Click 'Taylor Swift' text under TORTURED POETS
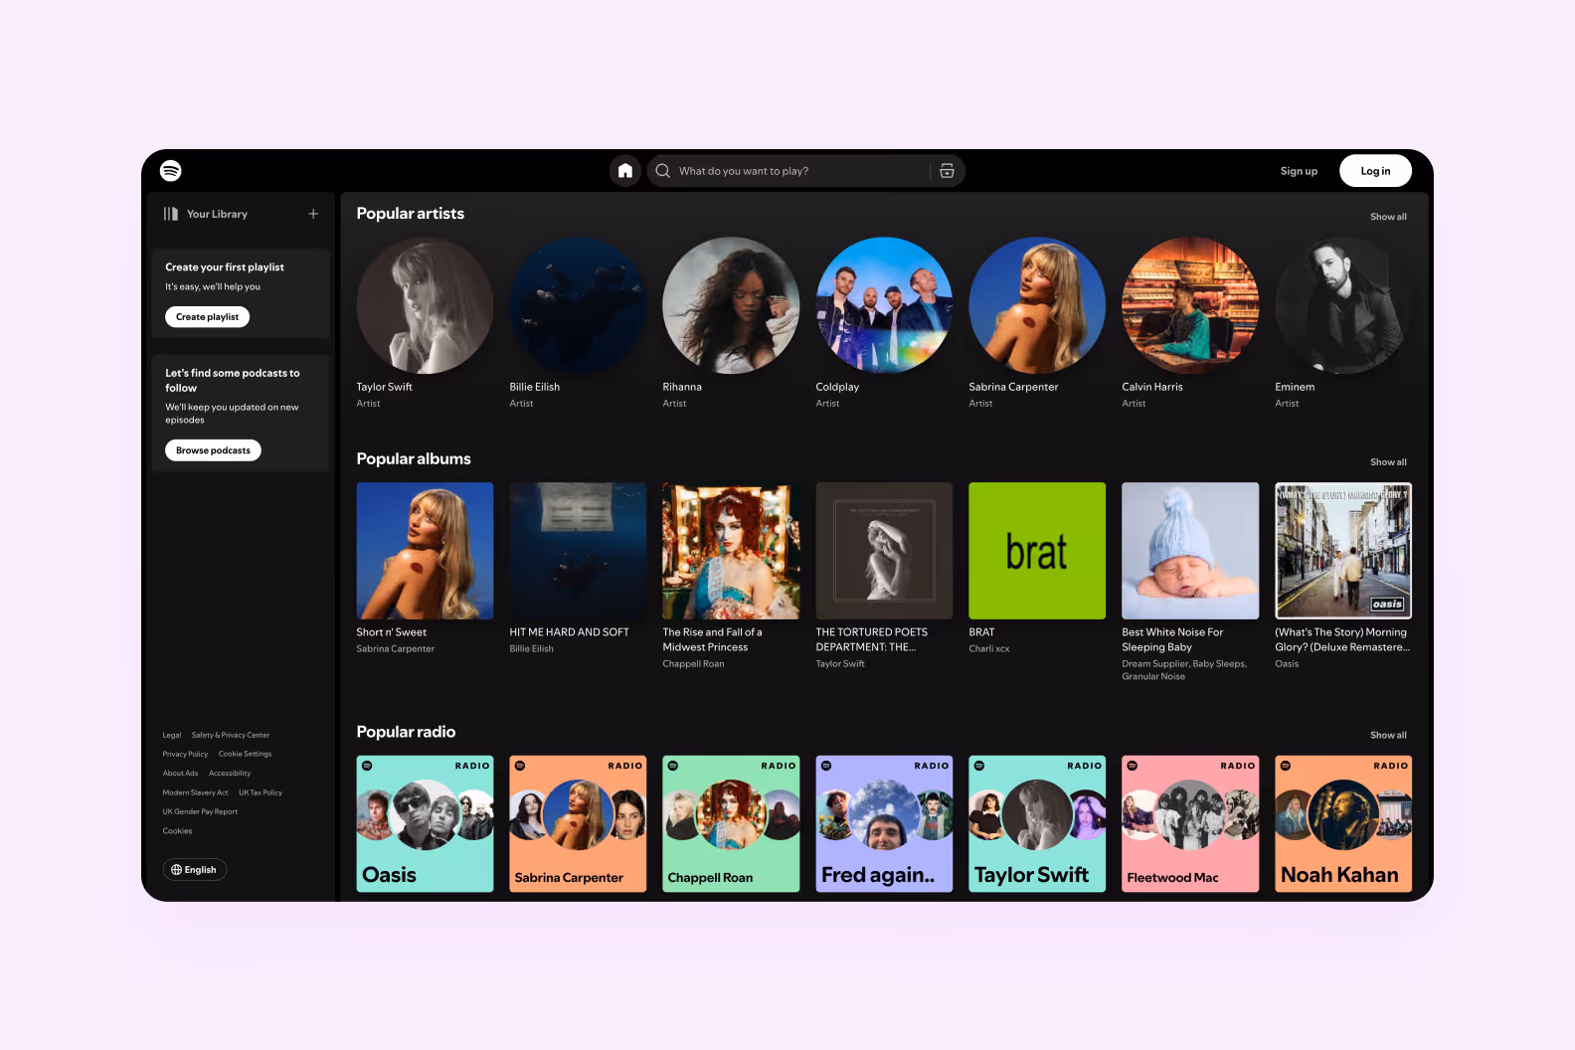 [840, 664]
